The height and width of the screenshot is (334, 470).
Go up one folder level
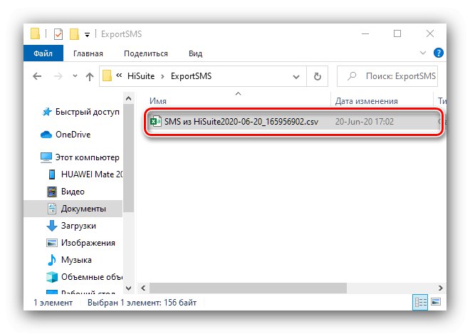(x=89, y=77)
